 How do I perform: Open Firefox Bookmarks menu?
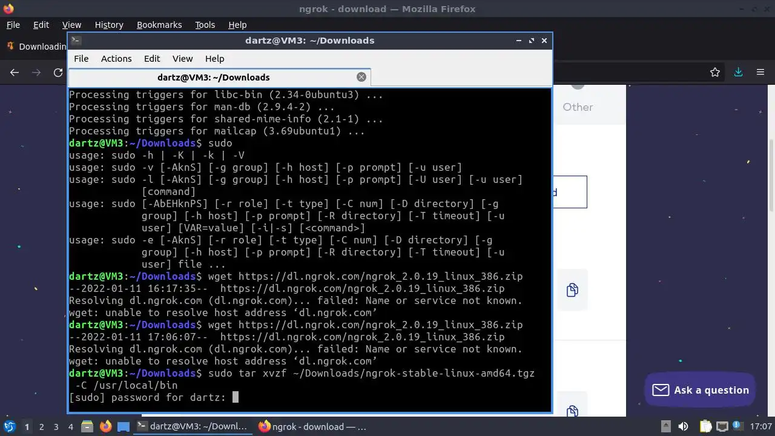[x=159, y=25]
